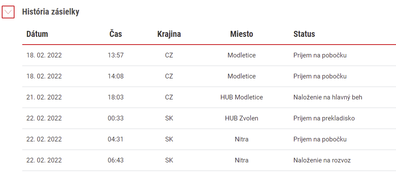Select the 14:08 time cell
The image size is (396, 177).
(x=116, y=76)
